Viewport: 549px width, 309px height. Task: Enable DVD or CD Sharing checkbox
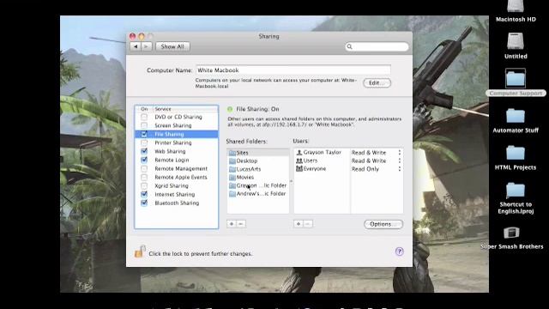[144, 117]
